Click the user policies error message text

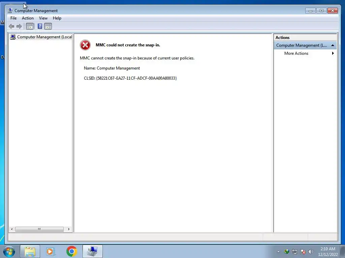137,58
